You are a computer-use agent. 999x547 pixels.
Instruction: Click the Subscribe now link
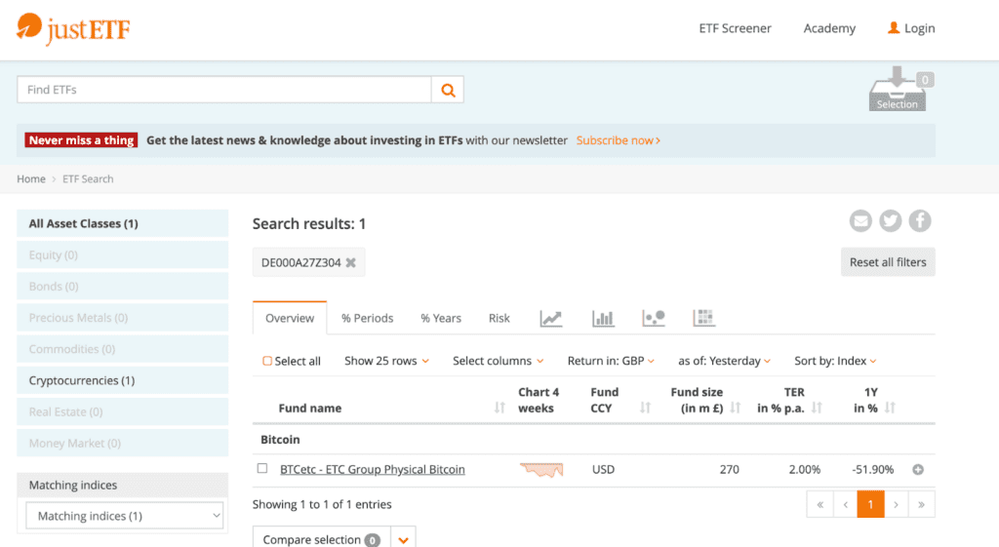point(618,140)
